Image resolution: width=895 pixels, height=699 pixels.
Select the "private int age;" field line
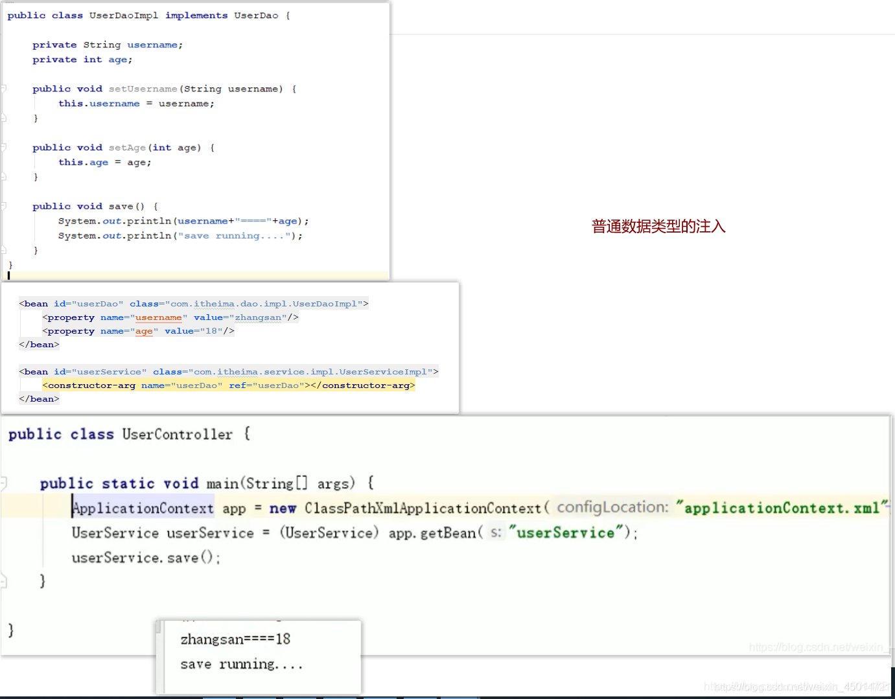[82, 60]
